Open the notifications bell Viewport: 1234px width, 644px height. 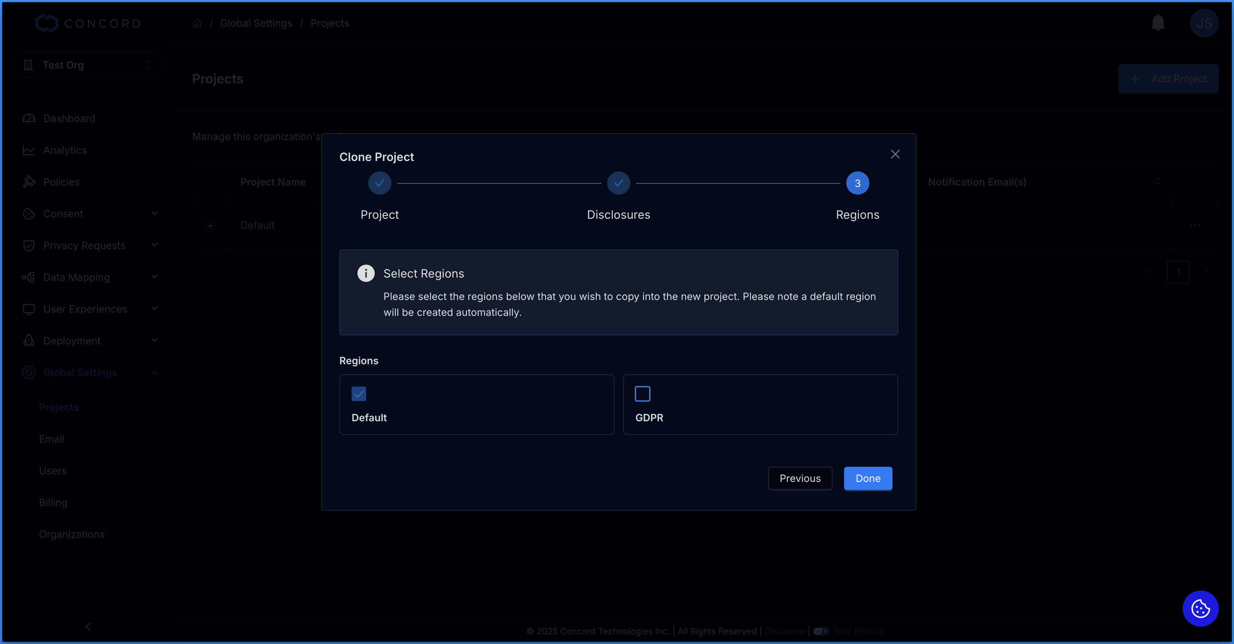(1158, 22)
